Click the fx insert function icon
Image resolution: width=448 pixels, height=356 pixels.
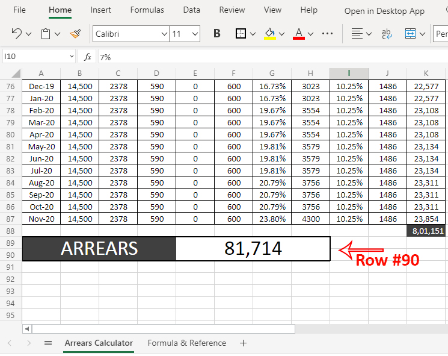(87, 57)
